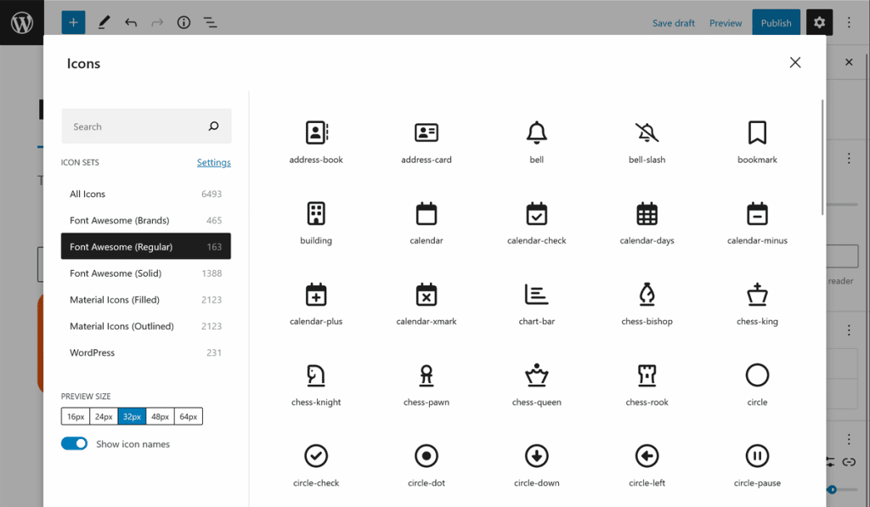The width and height of the screenshot is (870, 507).
Task: Click the Publish button
Action: pyautogui.click(x=776, y=23)
